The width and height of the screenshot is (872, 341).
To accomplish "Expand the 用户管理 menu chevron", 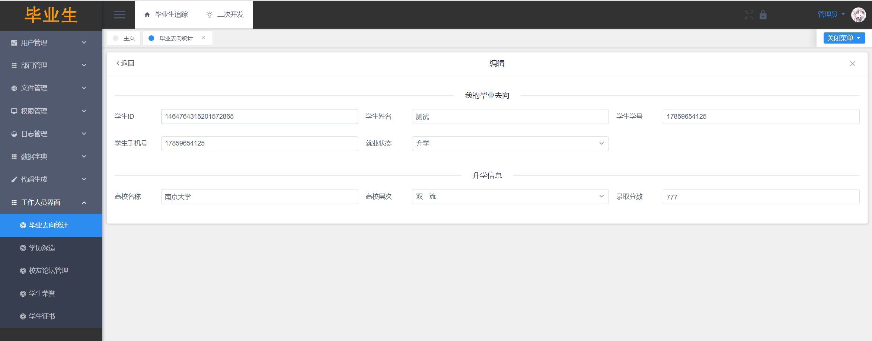I will pos(84,42).
